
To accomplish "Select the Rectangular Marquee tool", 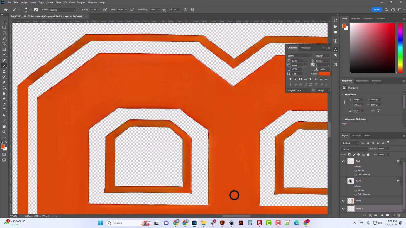I will [x=4, y=28].
